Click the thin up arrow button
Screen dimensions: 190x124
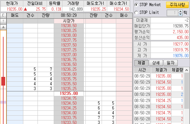click(3, 21)
